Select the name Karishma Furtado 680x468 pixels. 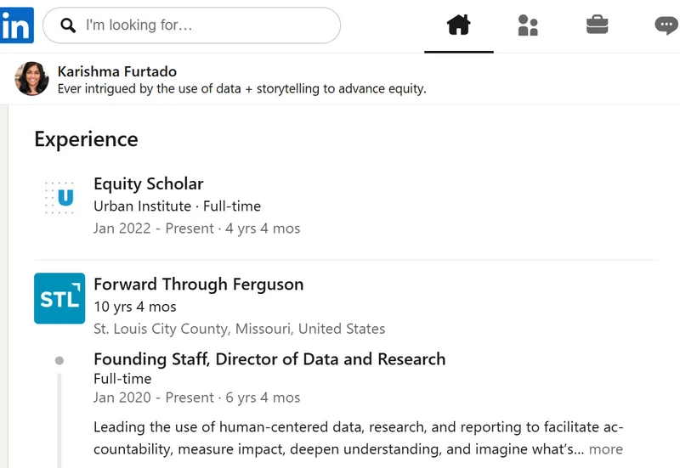tap(117, 71)
